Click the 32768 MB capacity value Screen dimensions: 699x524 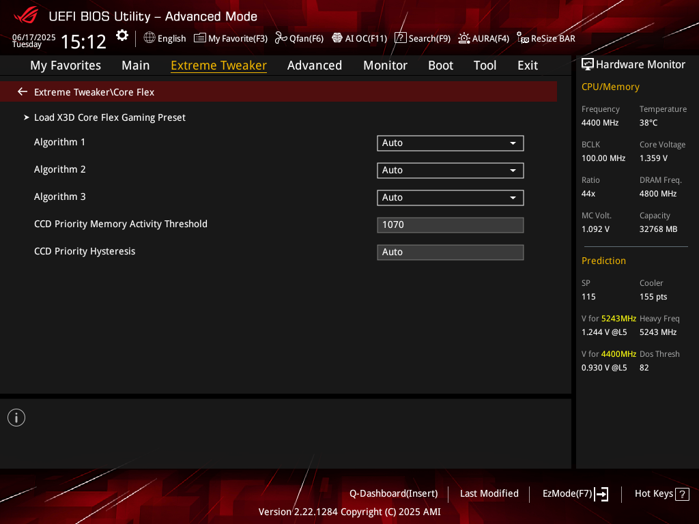pyautogui.click(x=658, y=229)
